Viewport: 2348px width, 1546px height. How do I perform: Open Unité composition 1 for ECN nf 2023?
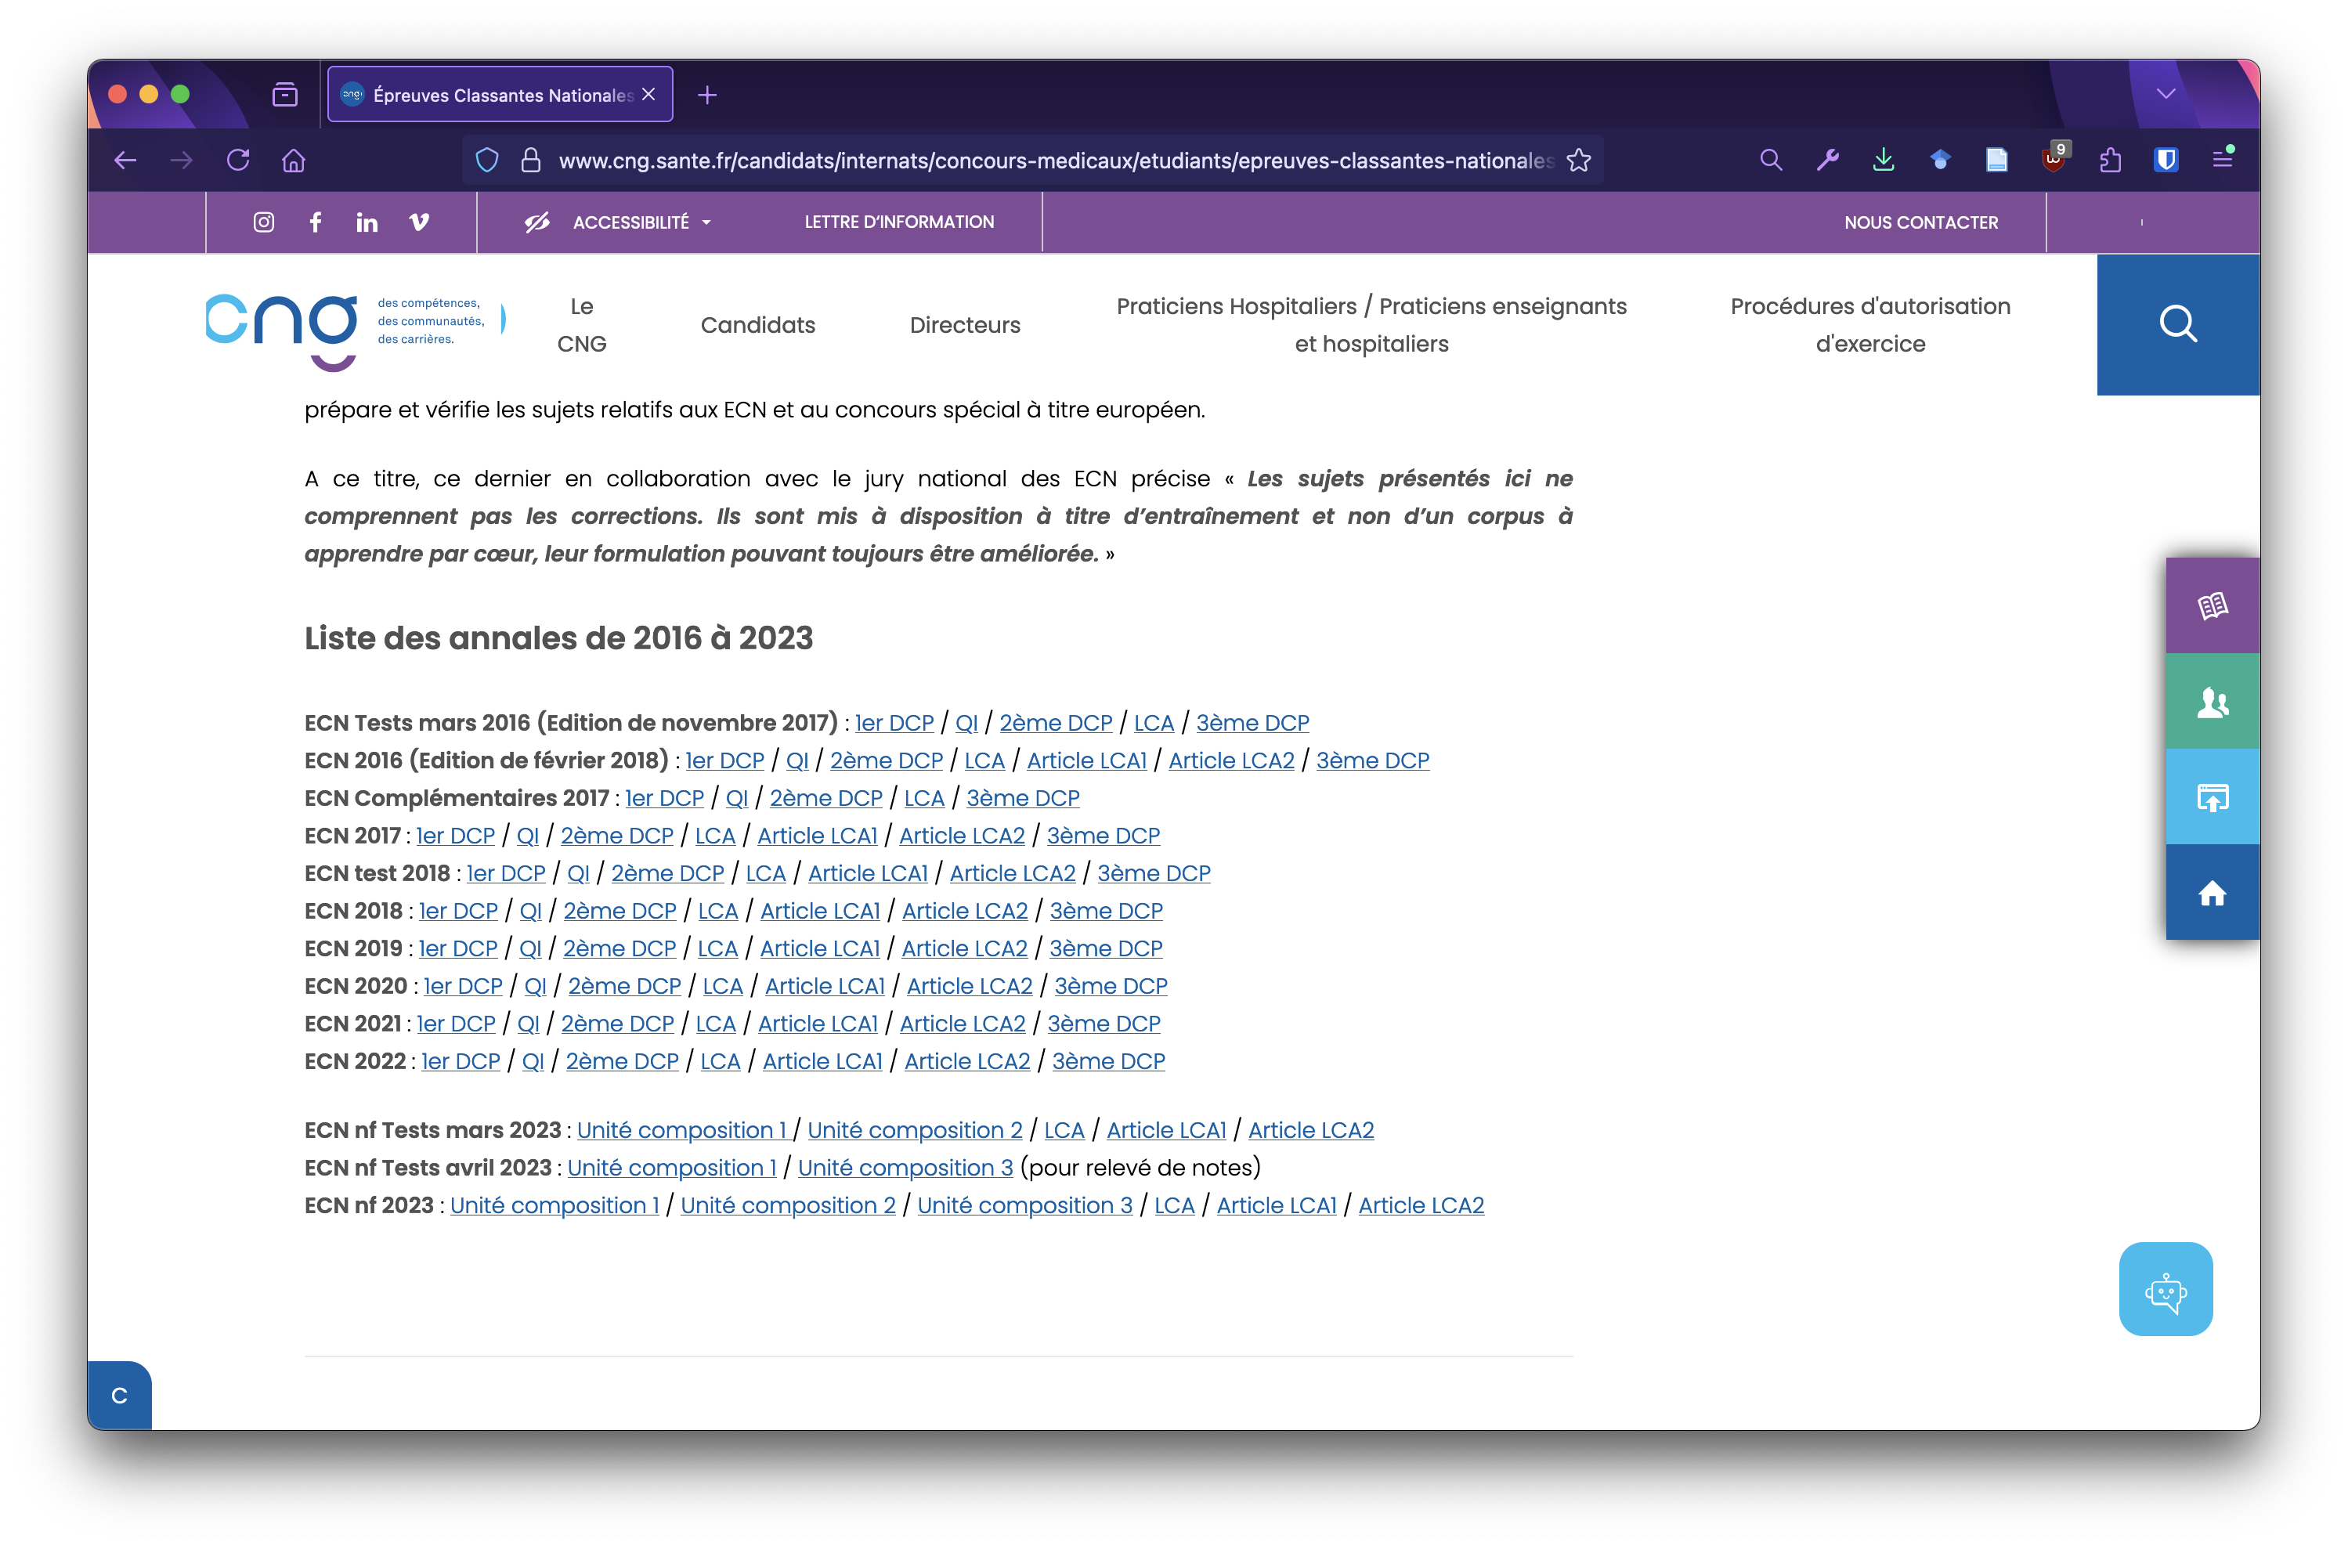click(554, 1205)
